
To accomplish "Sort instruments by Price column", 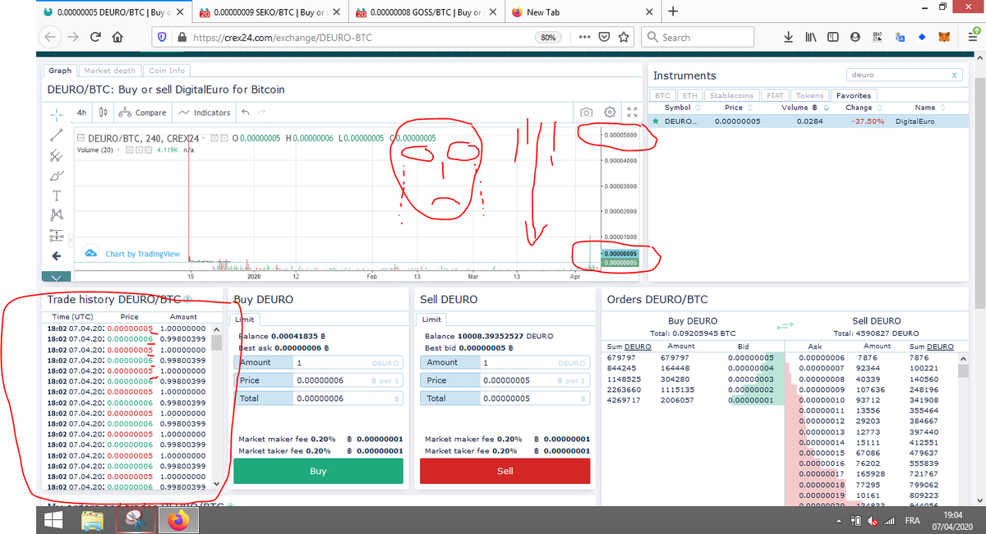I will click(738, 108).
